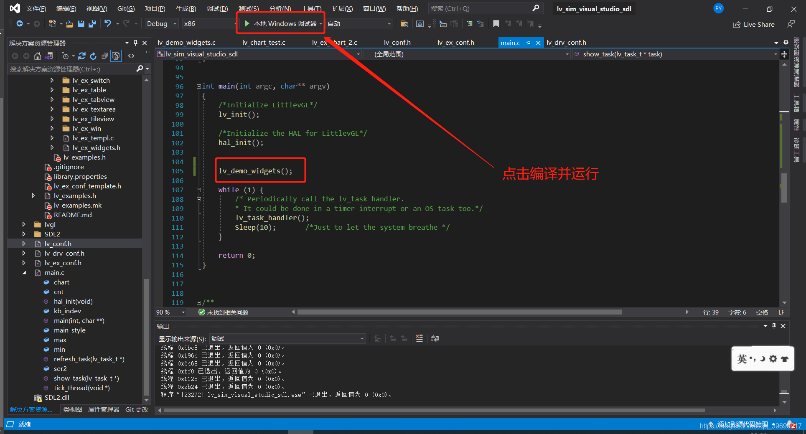
Task: Click the comment selected lines icon
Action: 470,24
